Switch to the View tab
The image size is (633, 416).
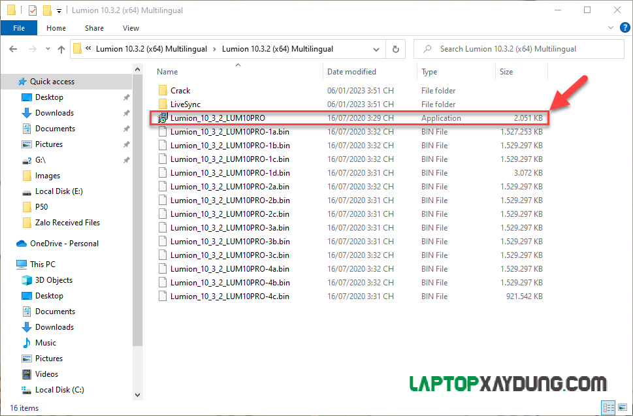click(x=131, y=28)
